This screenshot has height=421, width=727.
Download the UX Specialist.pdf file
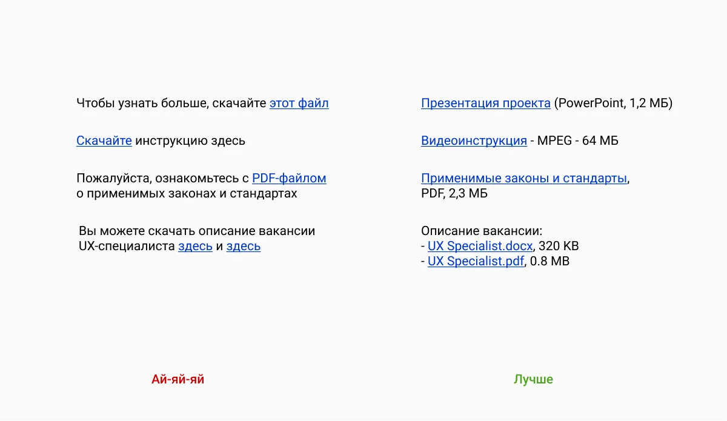[476, 261]
